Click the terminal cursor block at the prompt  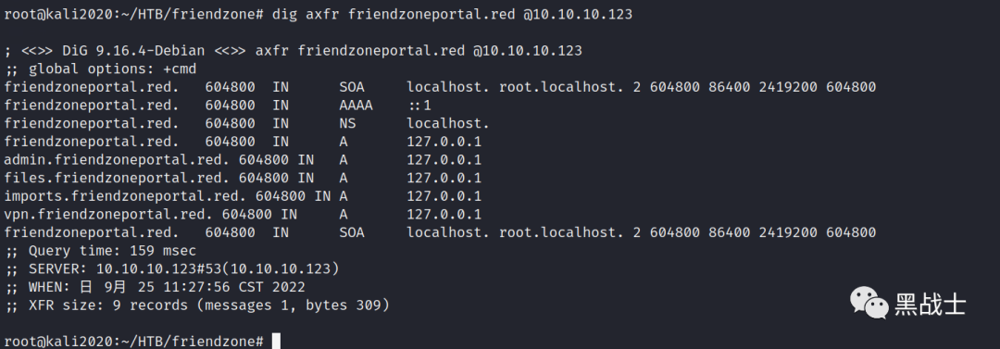tap(276, 341)
